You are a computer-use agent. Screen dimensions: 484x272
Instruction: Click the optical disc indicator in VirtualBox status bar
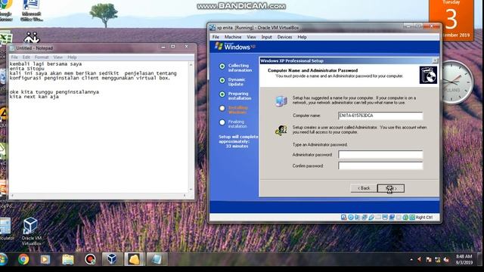point(351,218)
